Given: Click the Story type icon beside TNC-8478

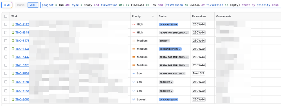Looking at the screenshot, I should coord(13,41).
